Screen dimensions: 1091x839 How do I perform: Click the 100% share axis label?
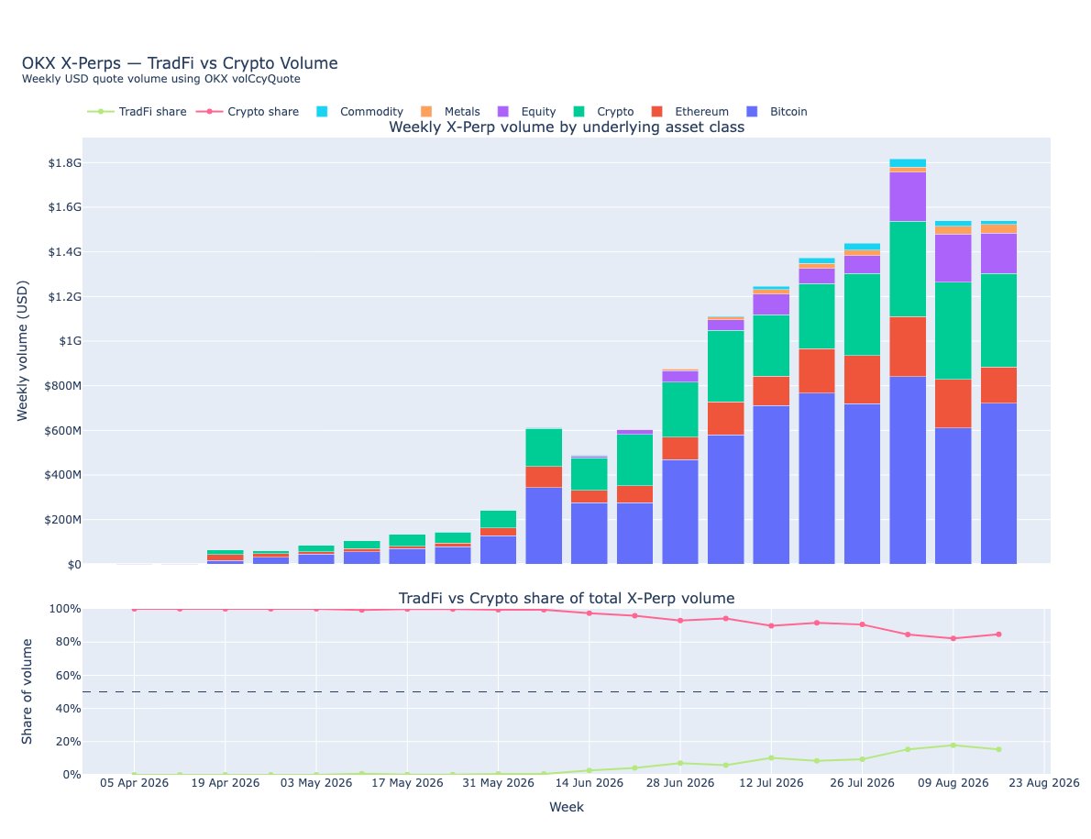tap(65, 609)
